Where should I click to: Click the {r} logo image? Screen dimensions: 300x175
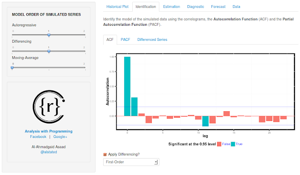[49, 107]
